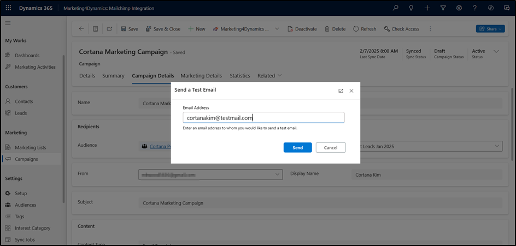Open the Leads Jan 2025 dropdown
The width and height of the screenshot is (516, 246).
pos(431,146)
